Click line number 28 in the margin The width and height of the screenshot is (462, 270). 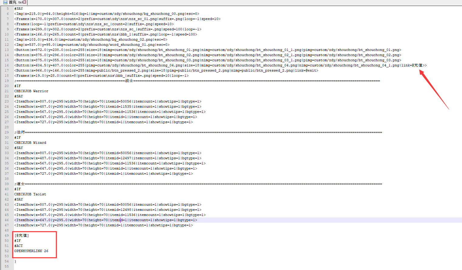[x=7, y=127]
